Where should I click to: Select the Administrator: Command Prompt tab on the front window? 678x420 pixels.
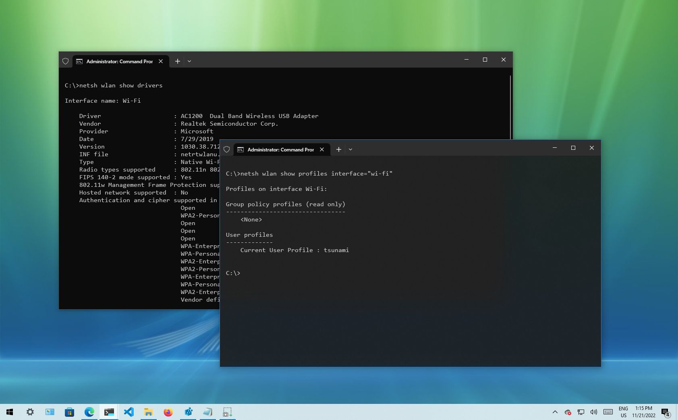(x=281, y=149)
